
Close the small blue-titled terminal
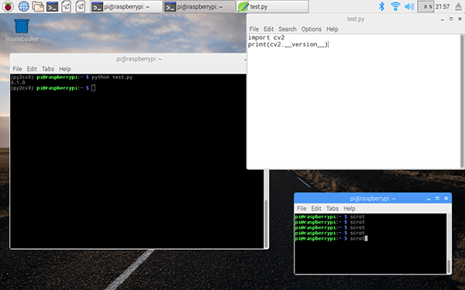pyautogui.click(x=446, y=199)
